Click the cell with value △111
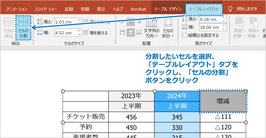The height and width of the screenshot is (138, 266). [223, 117]
